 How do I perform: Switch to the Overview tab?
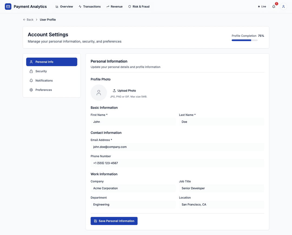64,6
